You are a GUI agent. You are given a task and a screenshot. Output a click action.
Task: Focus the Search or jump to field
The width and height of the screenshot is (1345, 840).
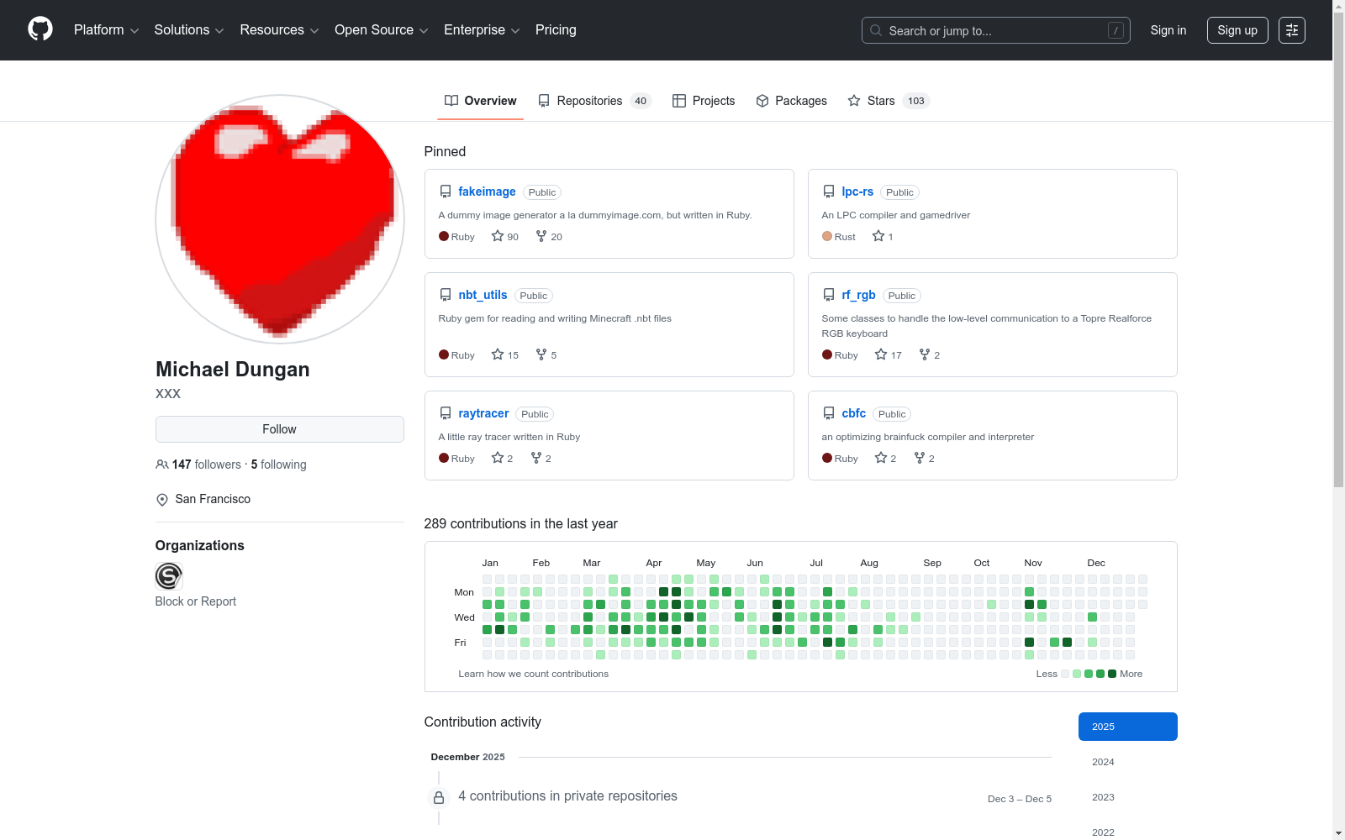(x=996, y=30)
